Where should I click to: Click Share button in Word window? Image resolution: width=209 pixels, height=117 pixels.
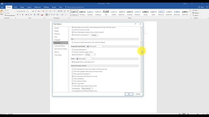201,7
